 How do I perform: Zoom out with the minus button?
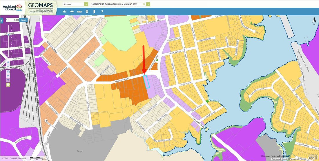(8, 66)
